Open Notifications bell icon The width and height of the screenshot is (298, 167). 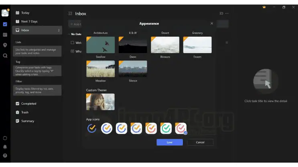[x=5, y=147]
